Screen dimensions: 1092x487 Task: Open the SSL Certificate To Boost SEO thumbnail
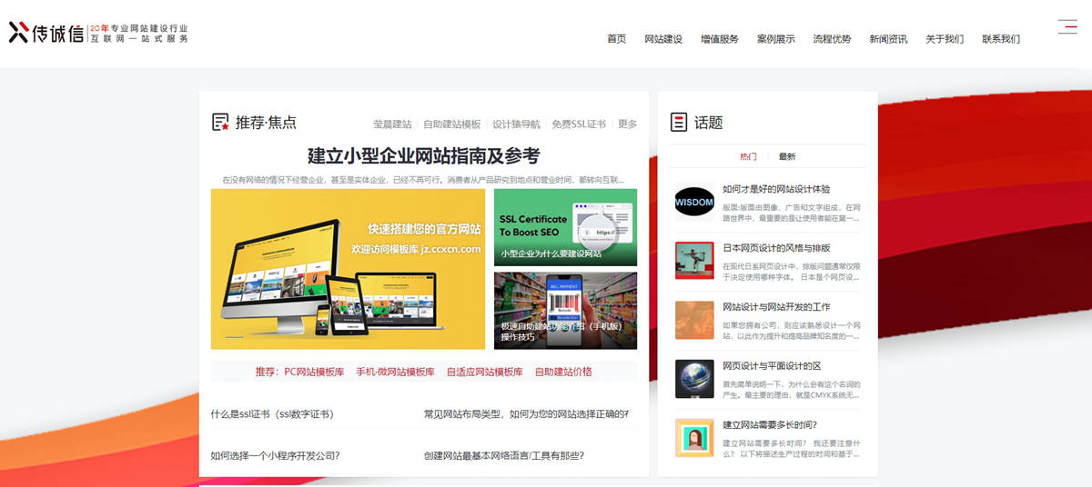566,227
